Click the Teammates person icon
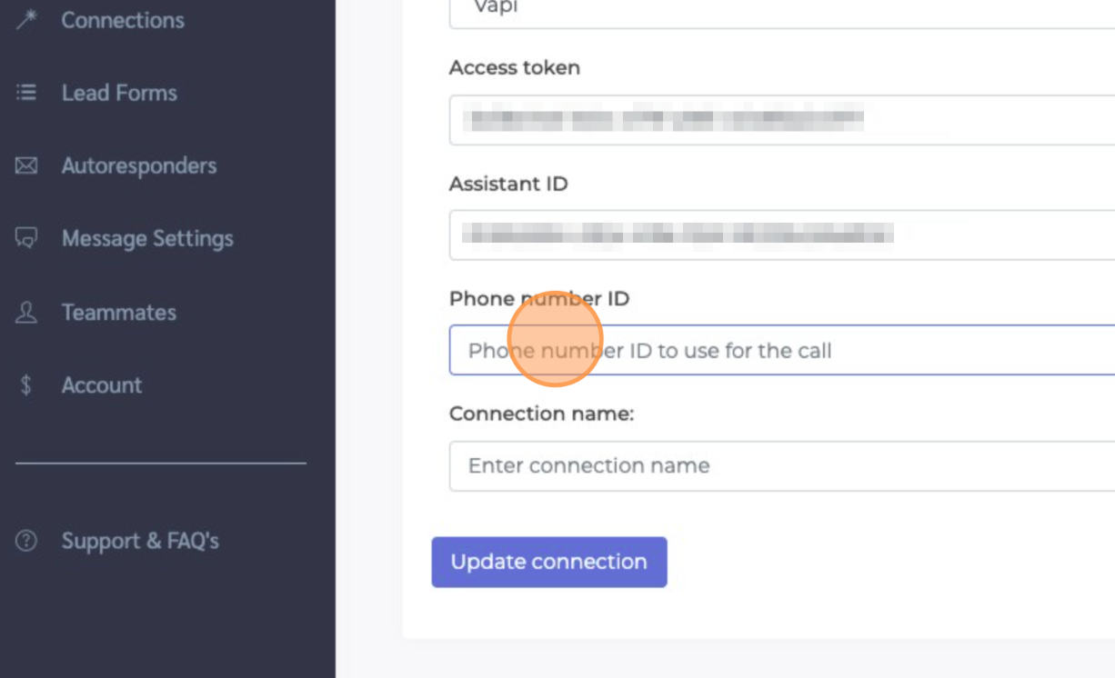 tap(26, 313)
